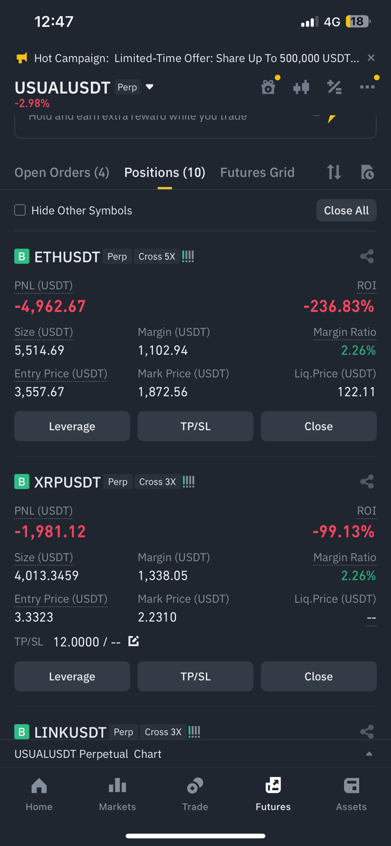Image resolution: width=391 pixels, height=846 pixels.
Task: Edit the XRPUSDT TP/SL value
Action: [x=134, y=641]
